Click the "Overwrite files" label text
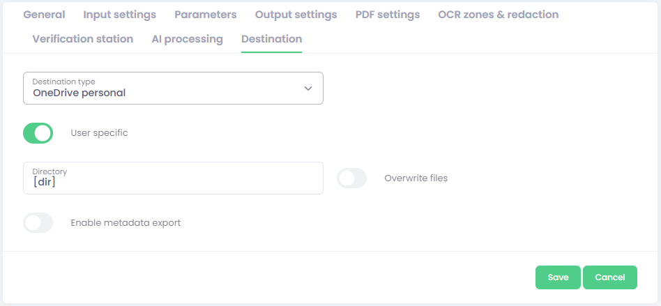Screen dimensions: 661x306 click(416, 178)
